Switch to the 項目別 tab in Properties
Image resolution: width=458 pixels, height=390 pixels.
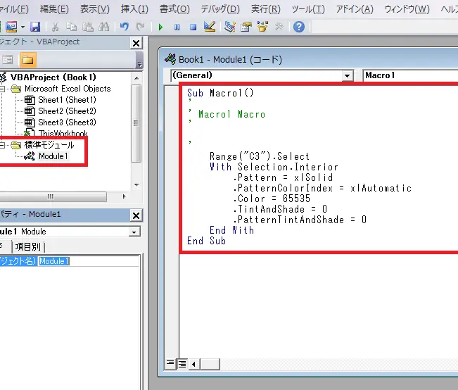tap(28, 246)
